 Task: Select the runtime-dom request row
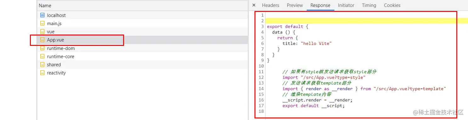pyautogui.click(x=142, y=48)
